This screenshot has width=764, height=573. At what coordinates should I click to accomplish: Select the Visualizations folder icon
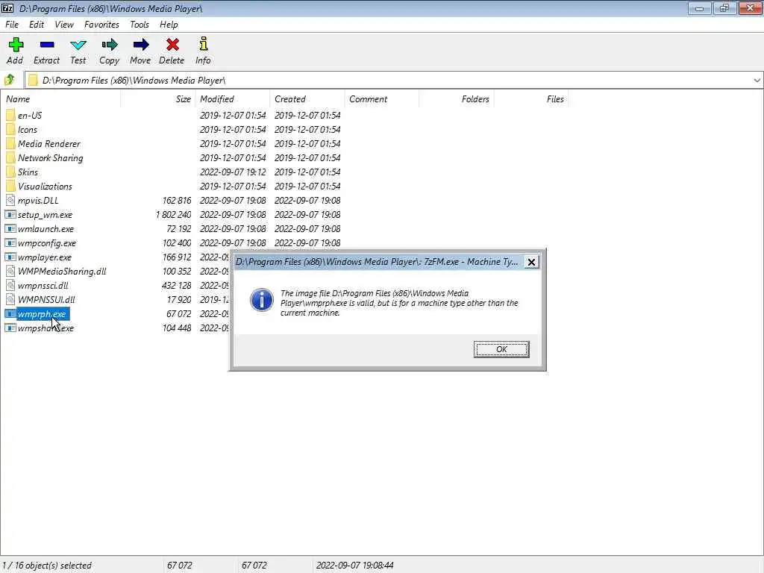[x=10, y=186]
